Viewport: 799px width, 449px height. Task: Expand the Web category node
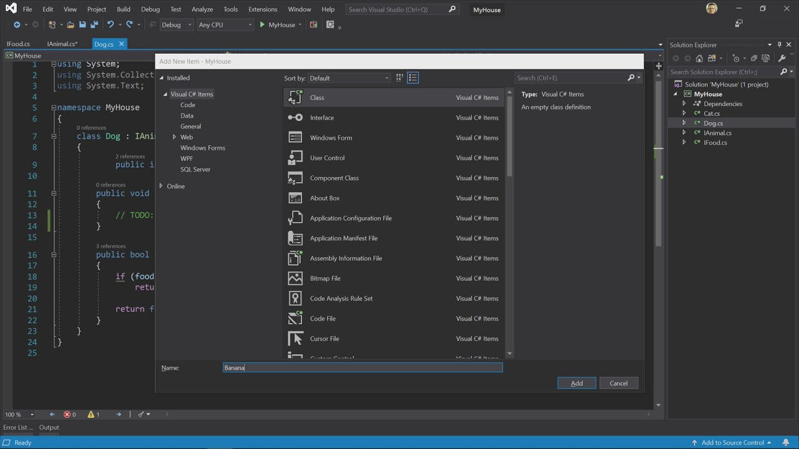click(x=174, y=137)
